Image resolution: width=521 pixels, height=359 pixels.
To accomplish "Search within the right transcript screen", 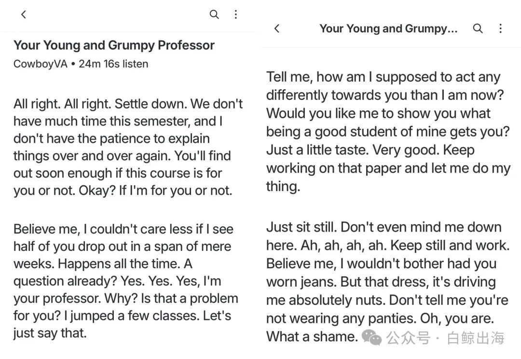I will point(478,28).
